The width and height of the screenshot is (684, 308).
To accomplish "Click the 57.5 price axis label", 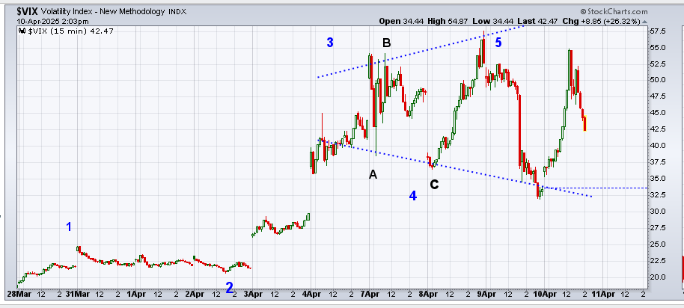I will tap(656, 31).
